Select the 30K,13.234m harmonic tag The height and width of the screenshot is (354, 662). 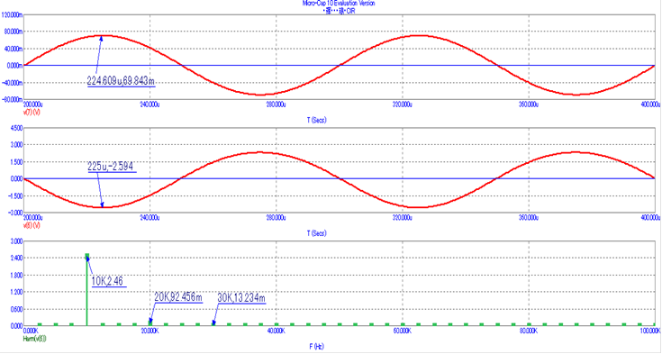(241, 298)
